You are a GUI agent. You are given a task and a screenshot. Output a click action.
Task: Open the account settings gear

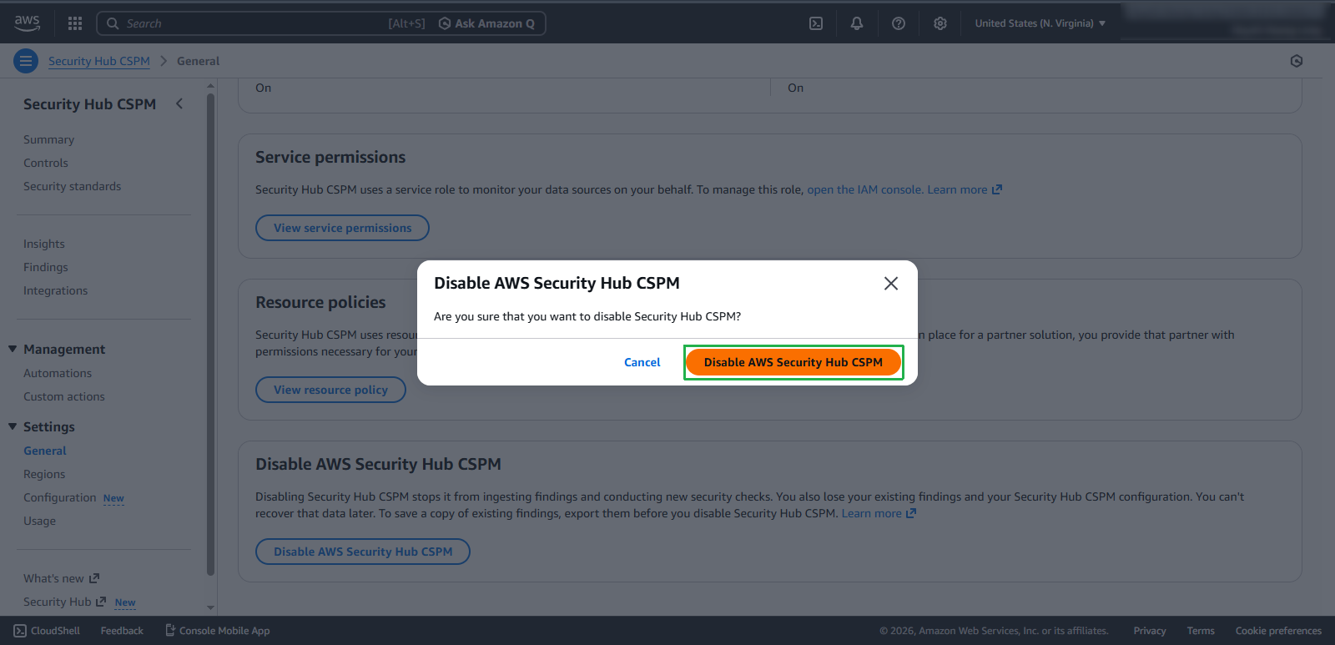coord(940,23)
